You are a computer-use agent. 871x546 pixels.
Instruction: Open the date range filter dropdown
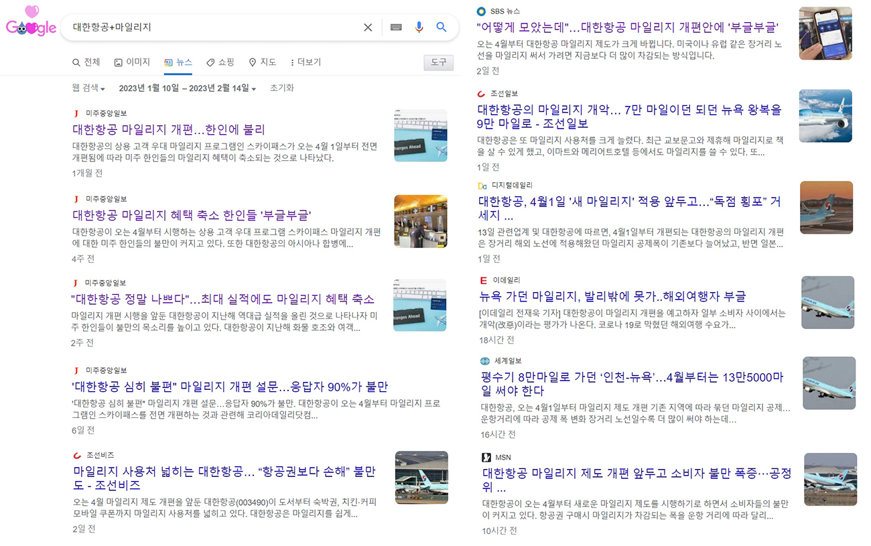coord(187,88)
